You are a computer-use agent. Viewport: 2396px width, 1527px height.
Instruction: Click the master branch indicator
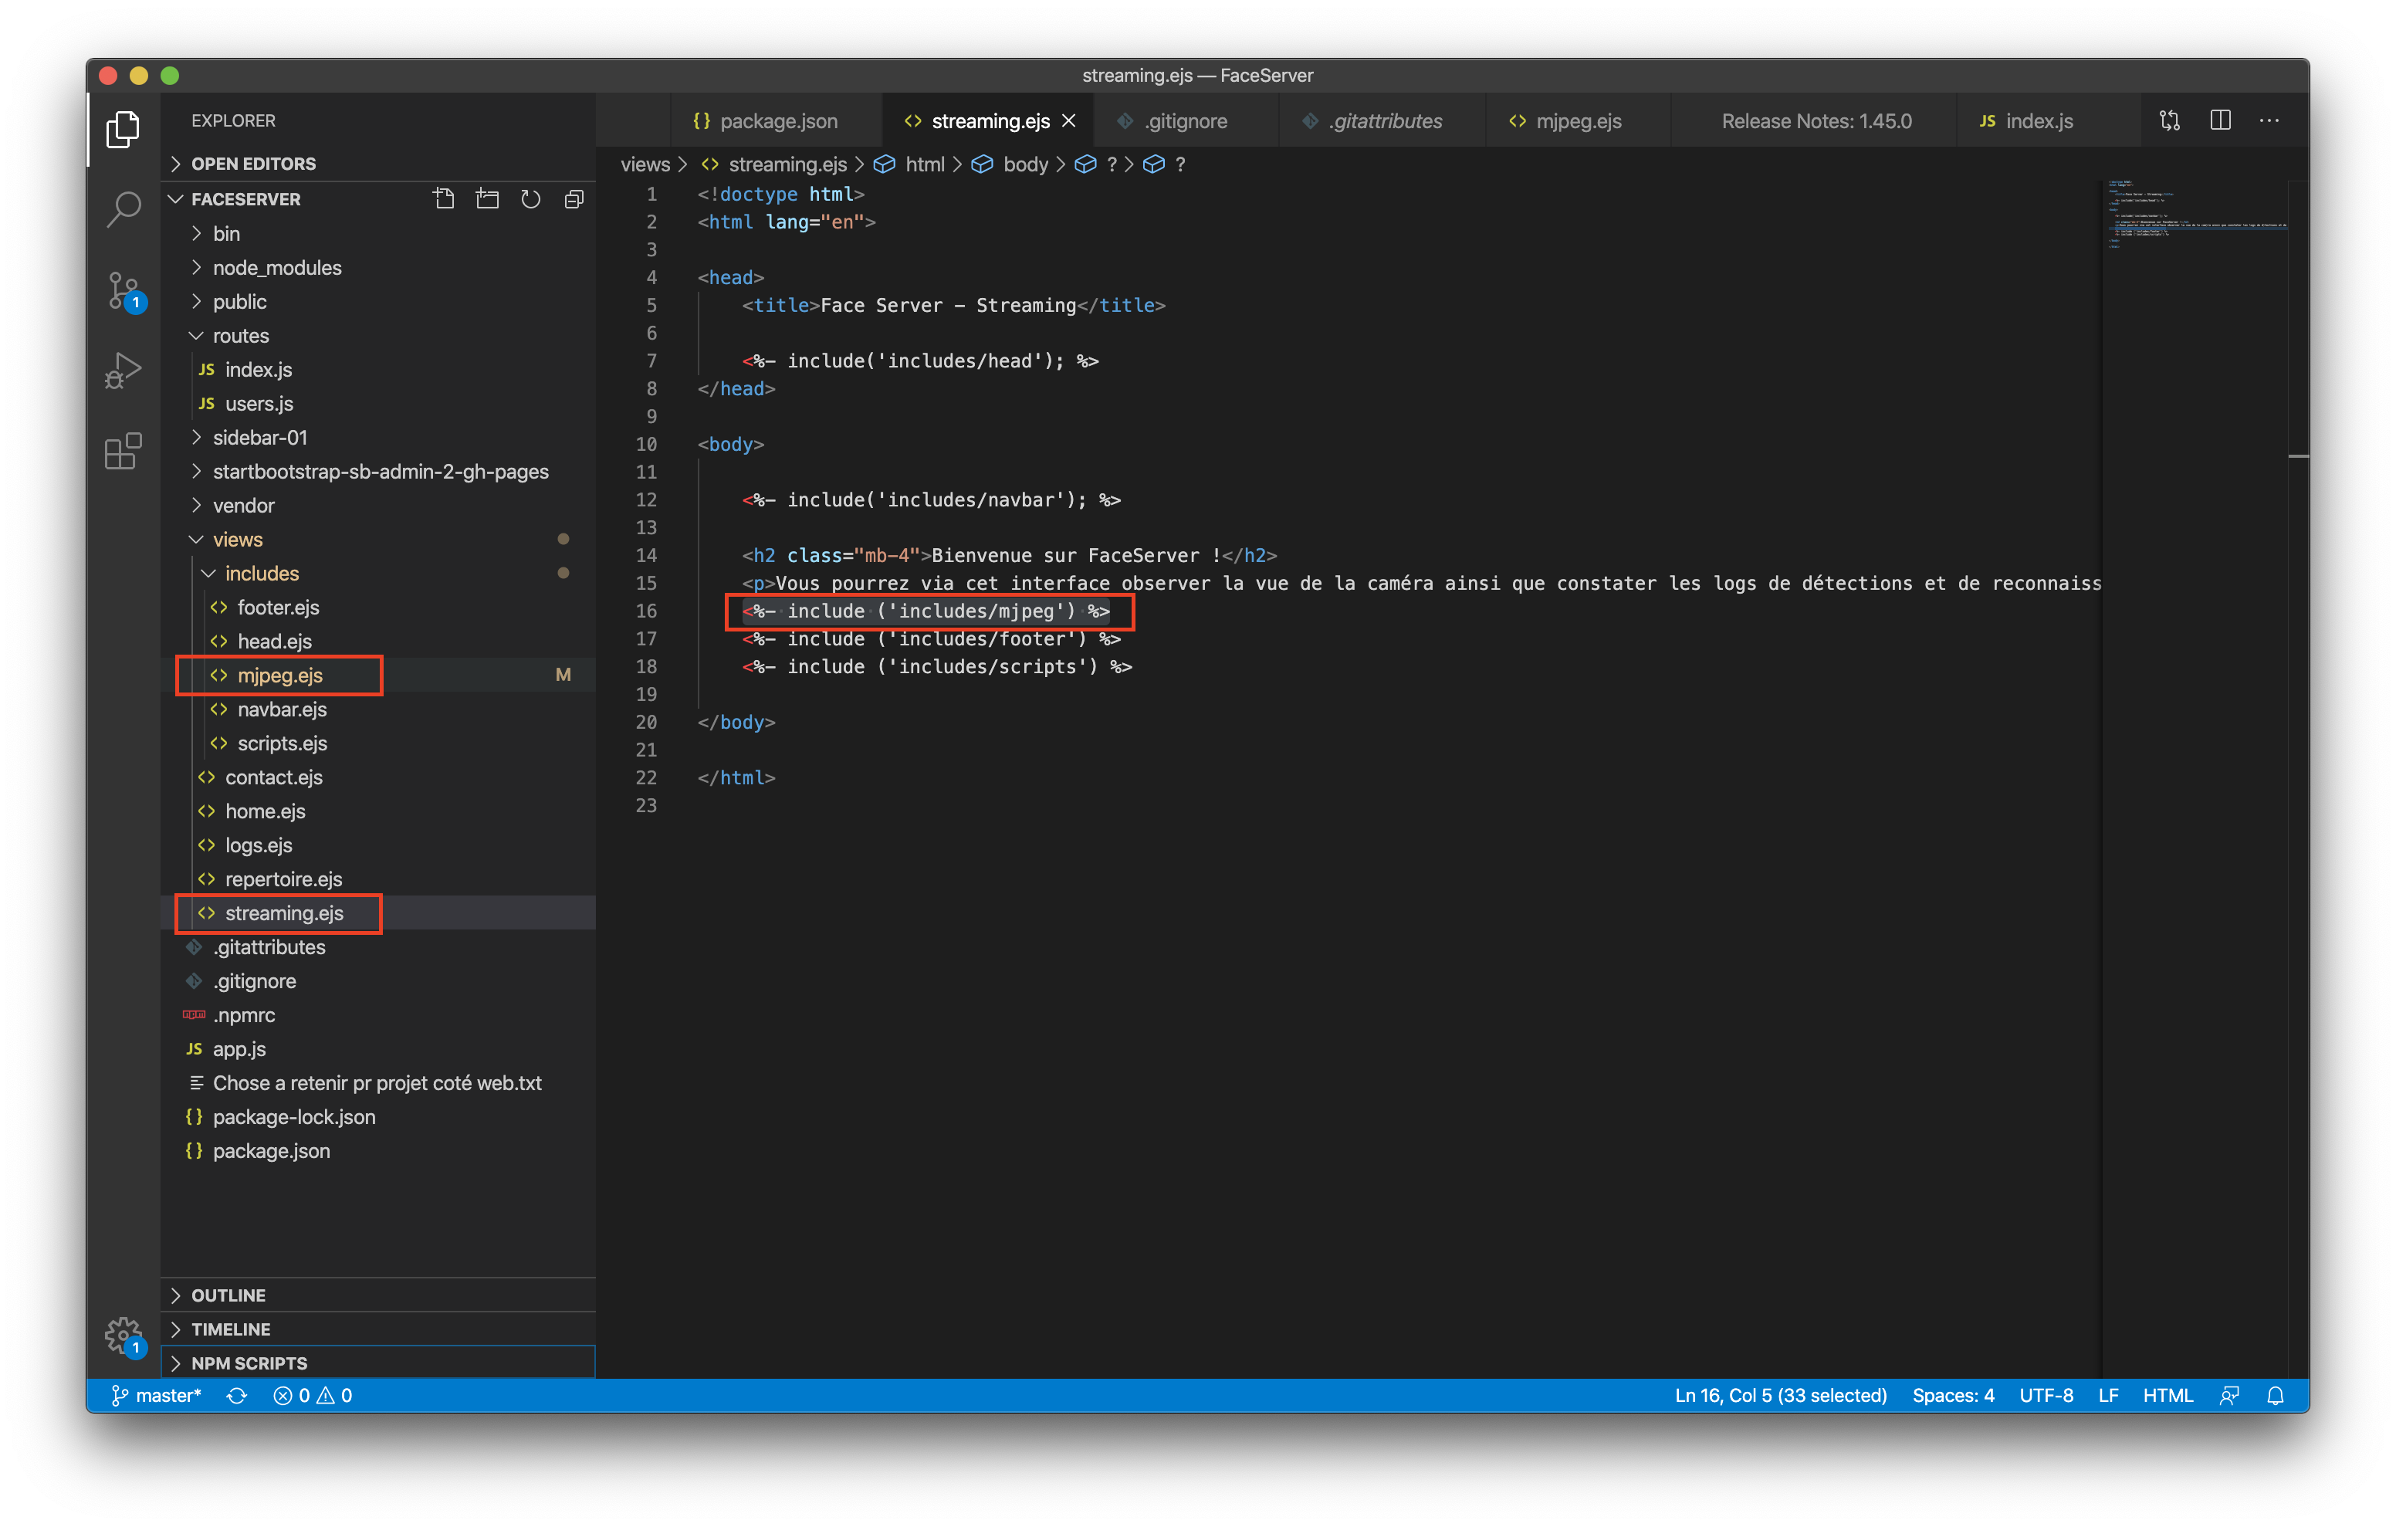[156, 1396]
